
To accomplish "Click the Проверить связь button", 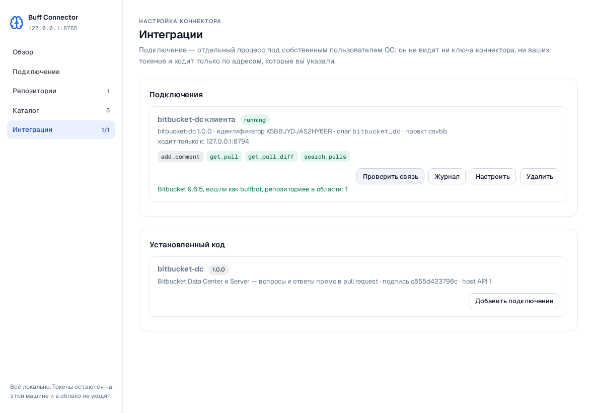I will [x=390, y=177].
